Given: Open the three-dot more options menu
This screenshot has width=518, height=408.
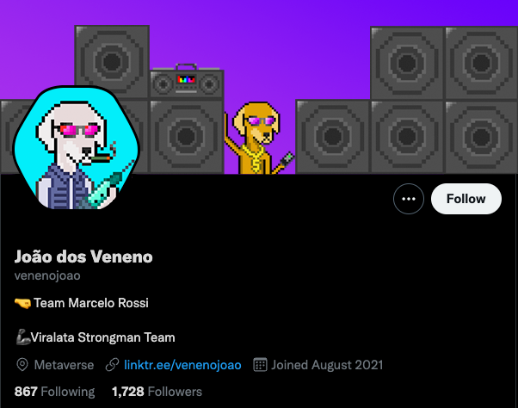Looking at the screenshot, I should (409, 199).
